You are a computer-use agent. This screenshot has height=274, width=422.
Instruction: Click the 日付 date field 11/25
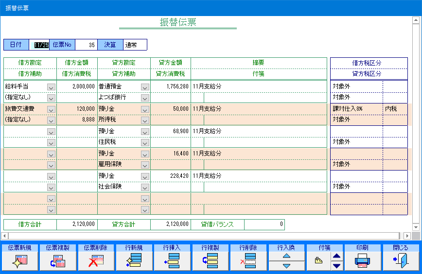(39, 45)
